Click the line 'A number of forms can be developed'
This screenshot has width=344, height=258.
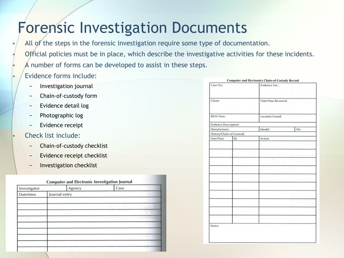pyautogui.click(x=116, y=65)
